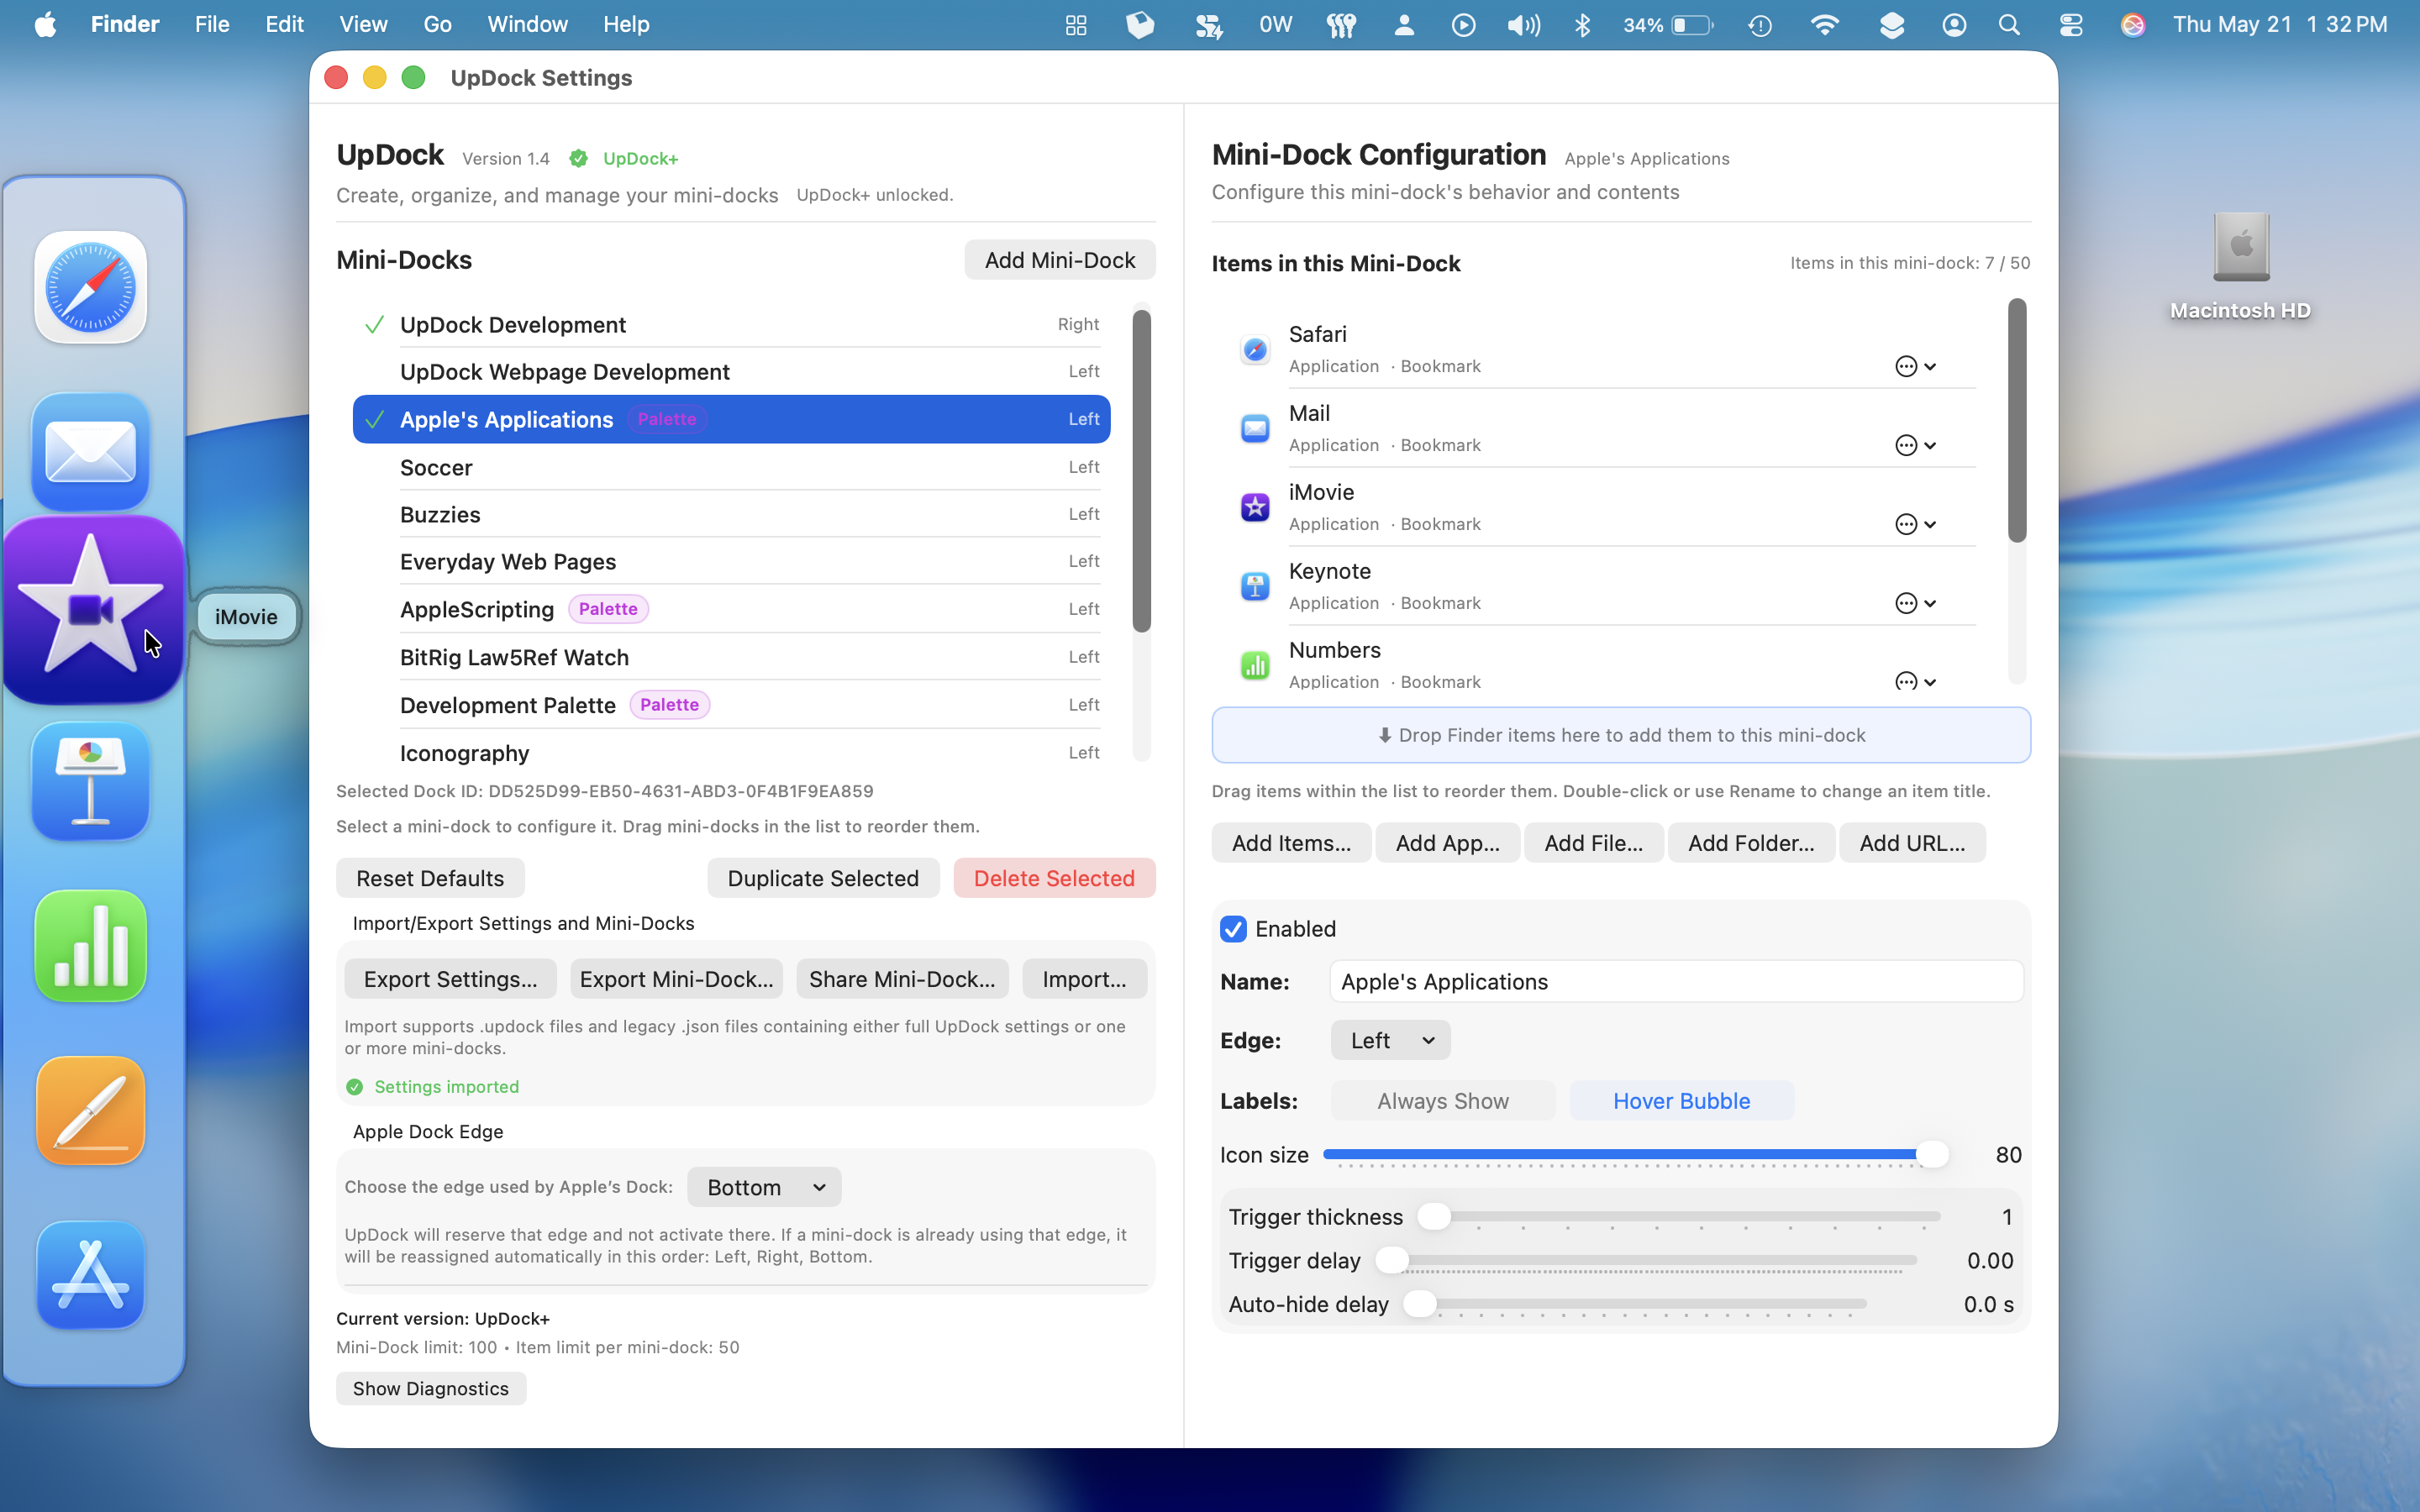
Task: Toggle Apple's Applications active checkmark
Action: coord(374,420)
